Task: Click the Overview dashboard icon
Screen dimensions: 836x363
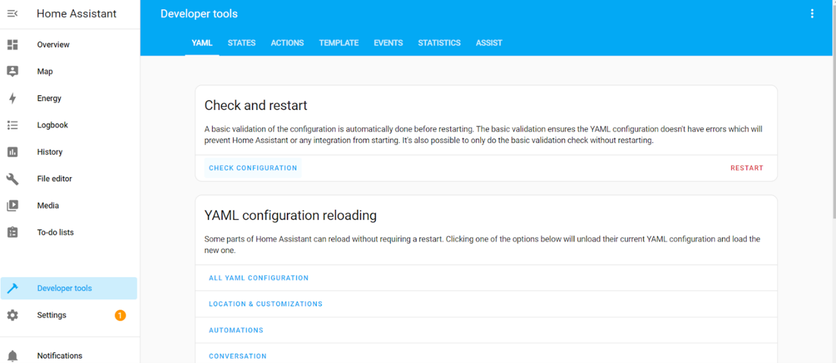Action: (12, 44)
